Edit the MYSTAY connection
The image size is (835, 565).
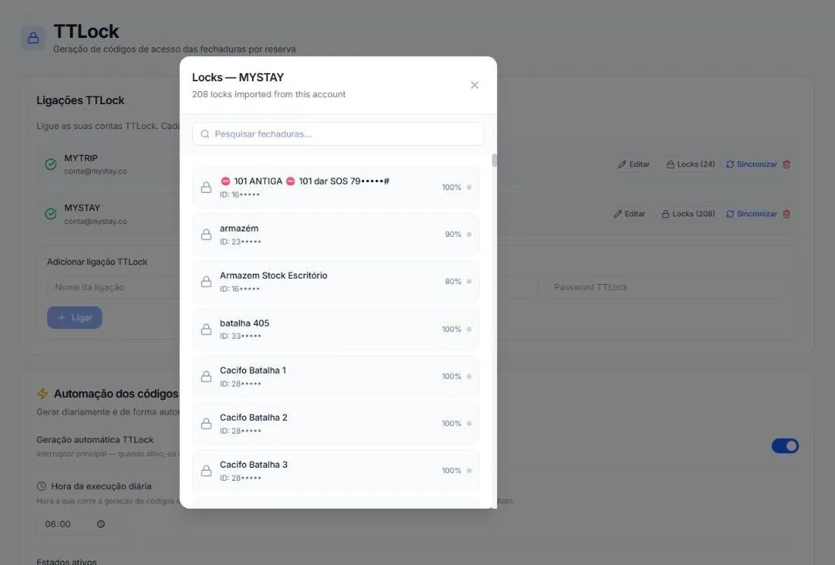pos(629,214)
